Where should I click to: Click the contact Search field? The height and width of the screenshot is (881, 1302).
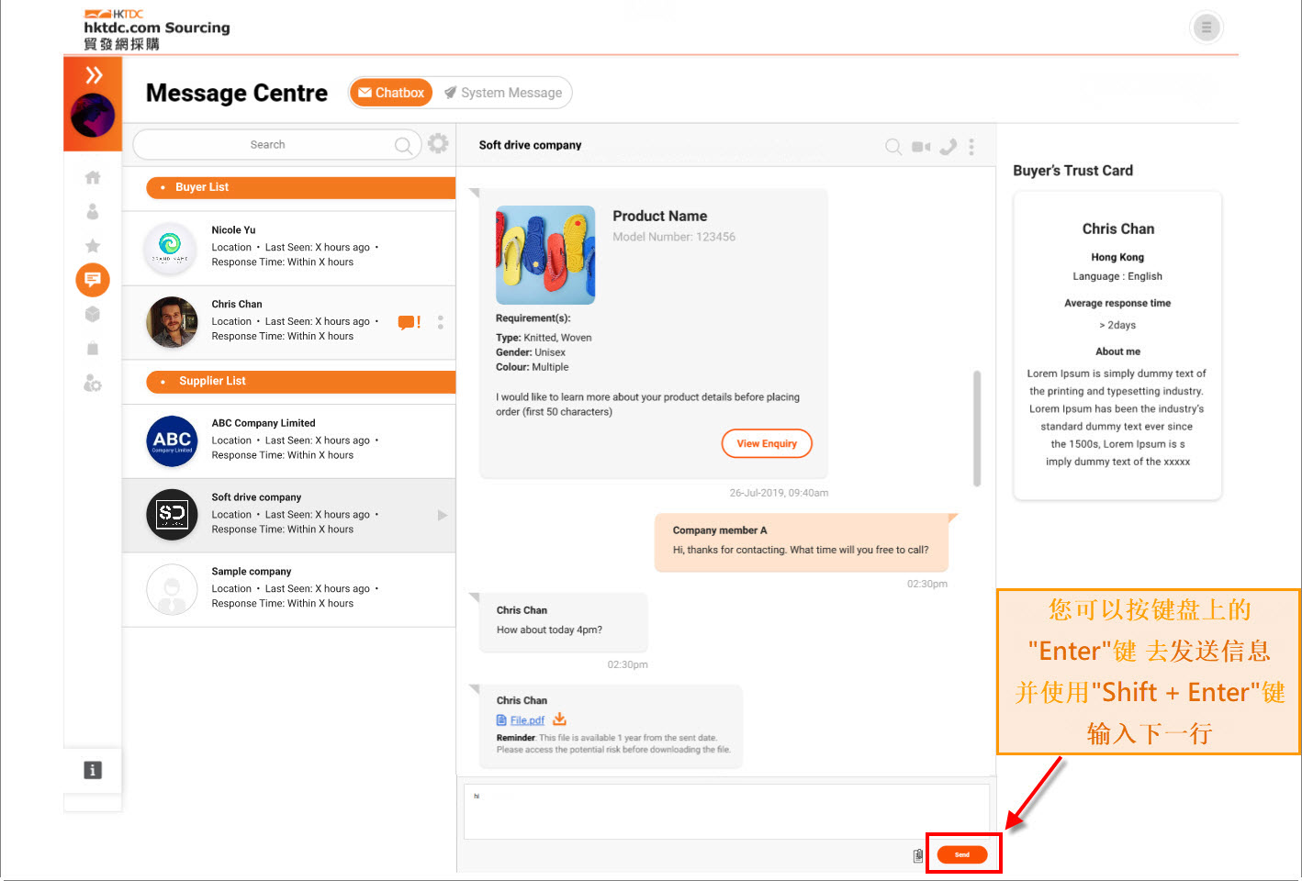(x=267, y=145)
